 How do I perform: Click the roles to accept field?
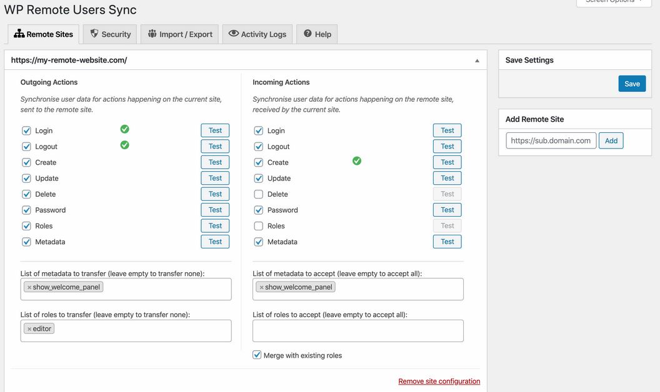(x=358, y=331)
